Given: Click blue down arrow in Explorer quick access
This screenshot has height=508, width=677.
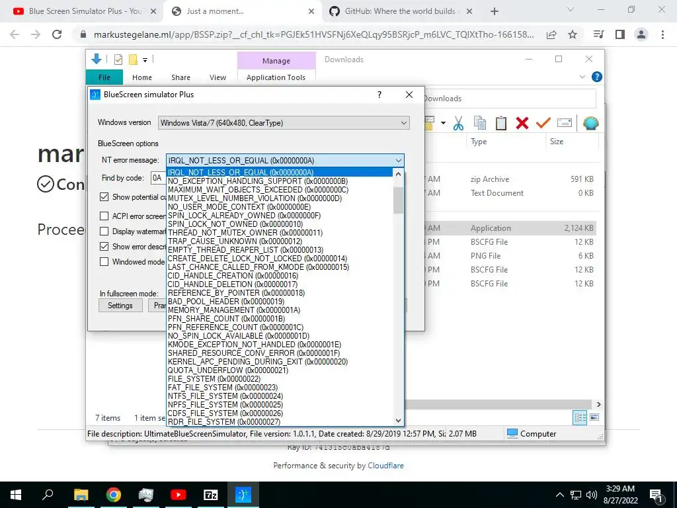Looking at the screenshot, I should pyautogui.click(x=97, y=59).
